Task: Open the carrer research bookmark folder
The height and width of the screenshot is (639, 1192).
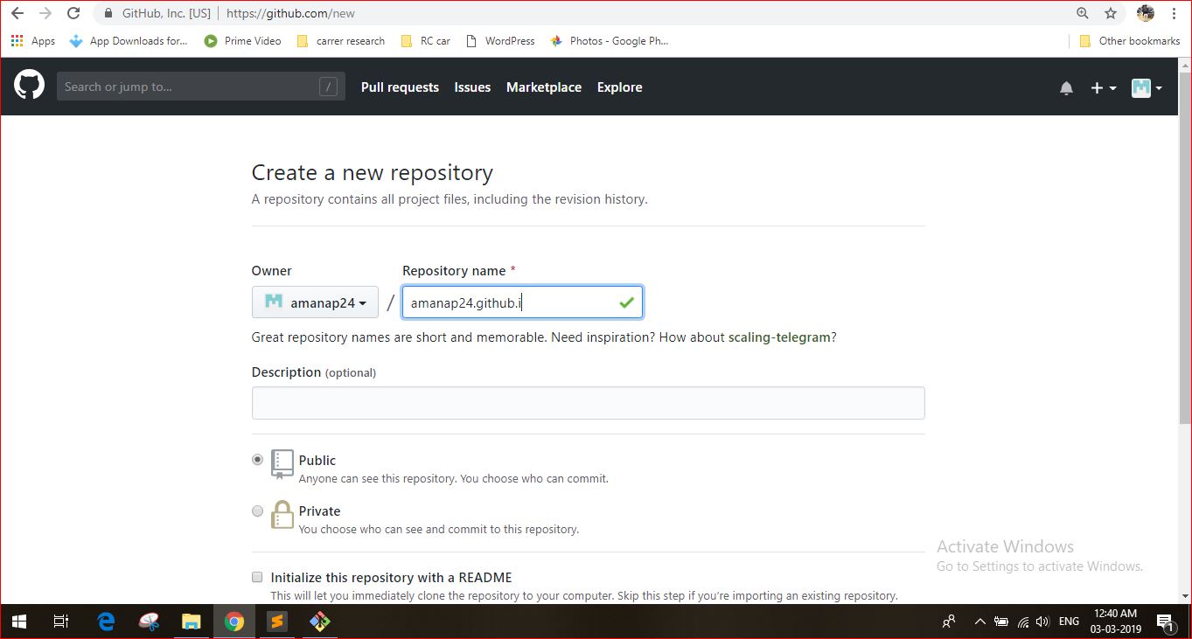Action: tap(341, 40)
